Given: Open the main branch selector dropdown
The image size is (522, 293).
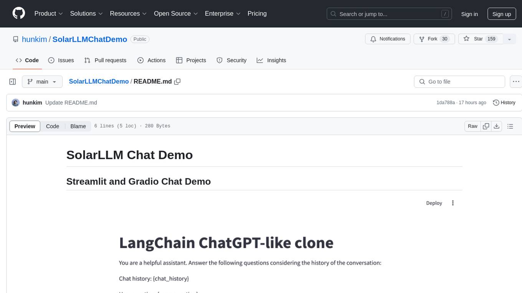Looking at the screenshot, I should pyautogui.click(x=42, y=82).
